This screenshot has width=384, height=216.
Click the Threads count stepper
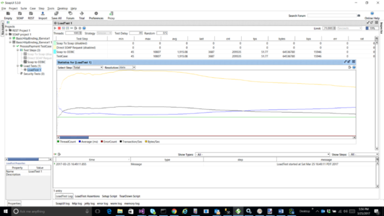coord(80,33)
